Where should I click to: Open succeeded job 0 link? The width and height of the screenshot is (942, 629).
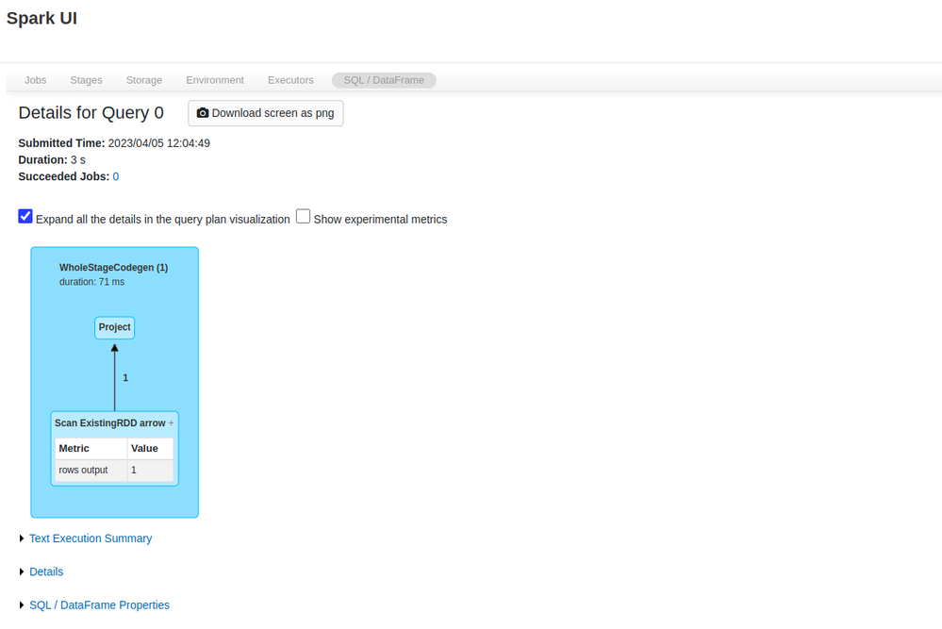pos(116,176)
